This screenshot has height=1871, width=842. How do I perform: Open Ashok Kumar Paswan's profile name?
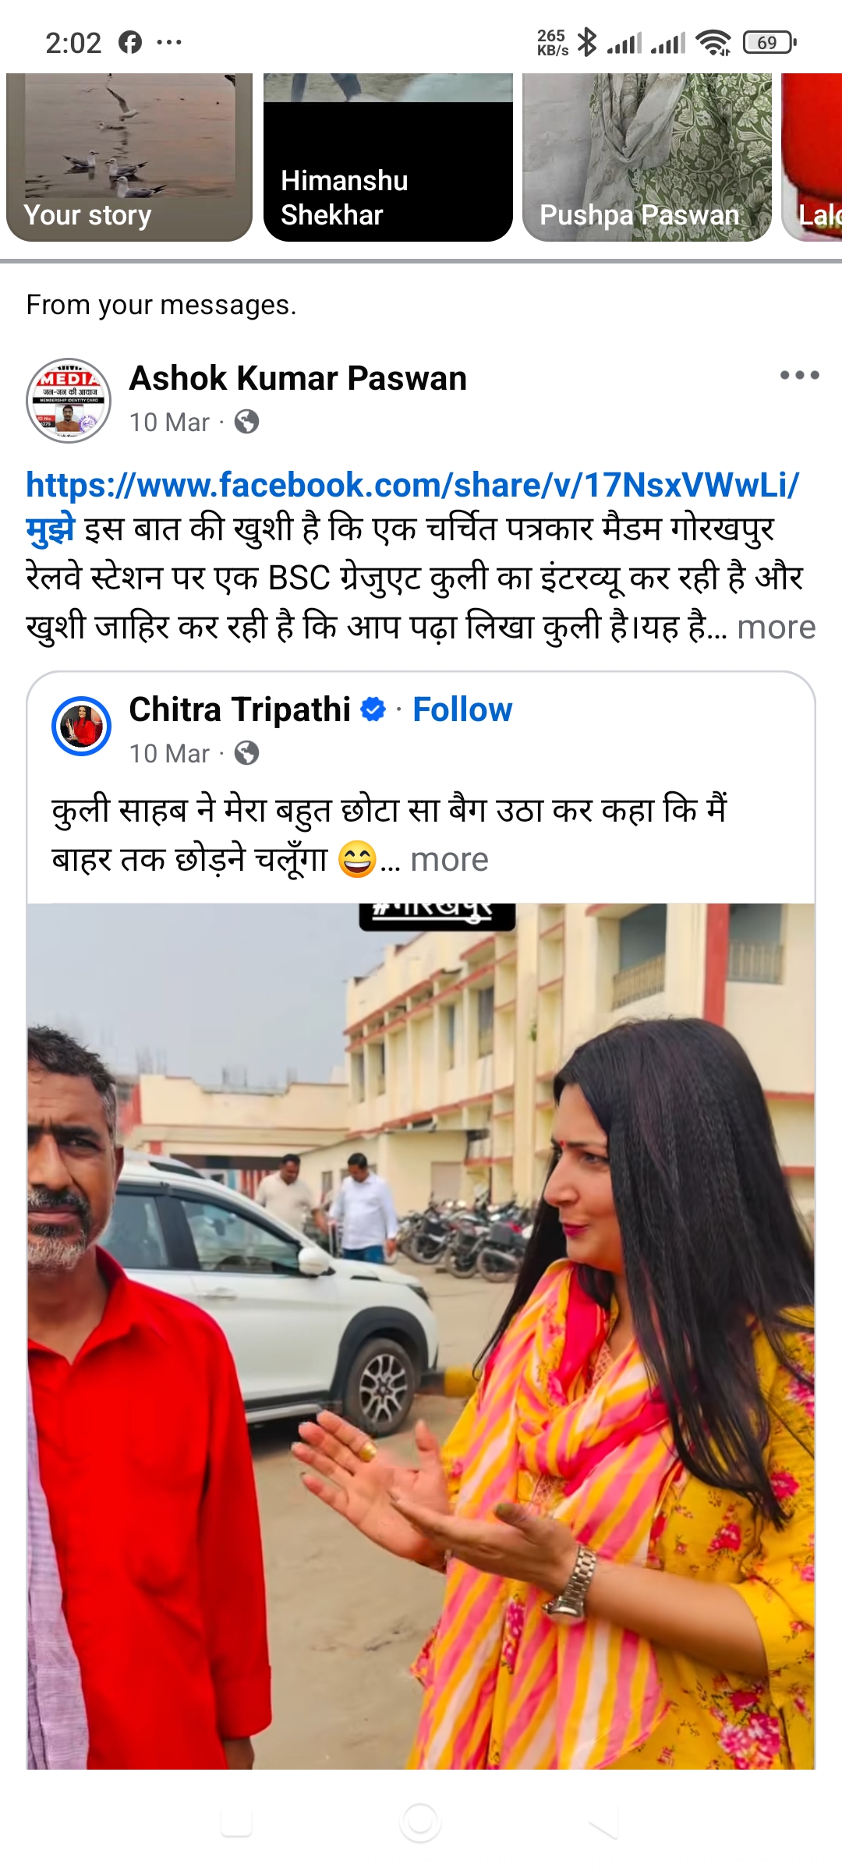pyautogui.click(x=298, y=378)
